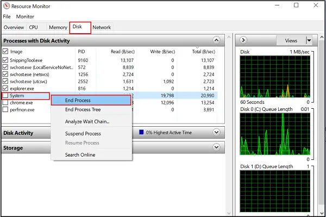Tick the perfmon.exe process checkbox

5,109
